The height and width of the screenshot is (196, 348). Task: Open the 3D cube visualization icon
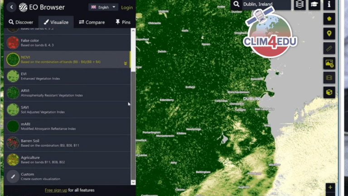(x=329, y=92)
